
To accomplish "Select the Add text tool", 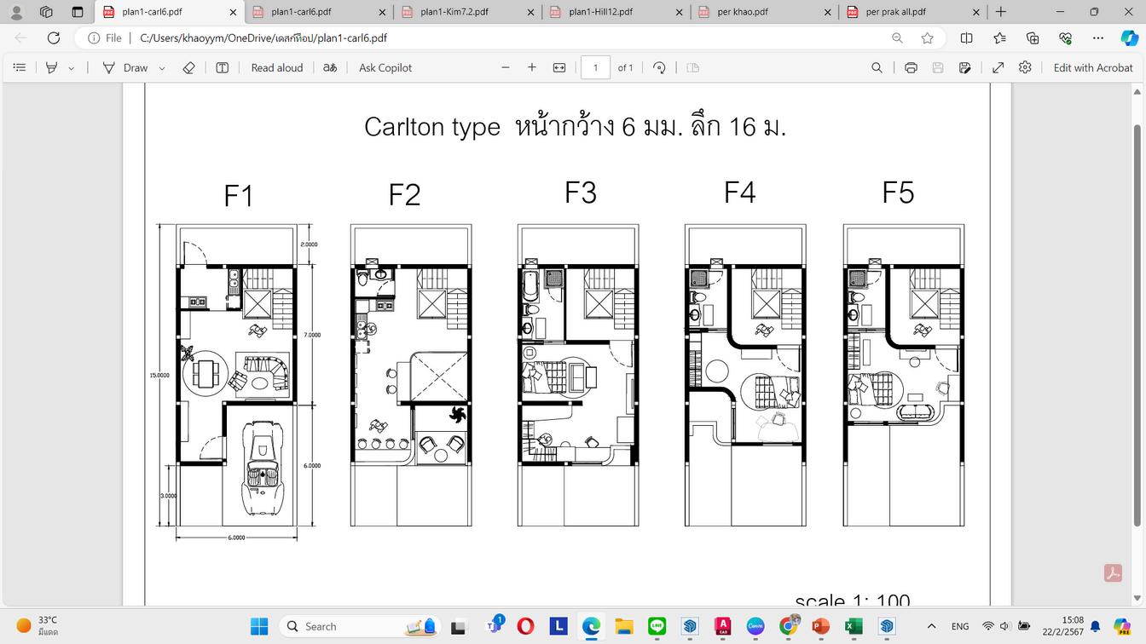I will 222,67.
